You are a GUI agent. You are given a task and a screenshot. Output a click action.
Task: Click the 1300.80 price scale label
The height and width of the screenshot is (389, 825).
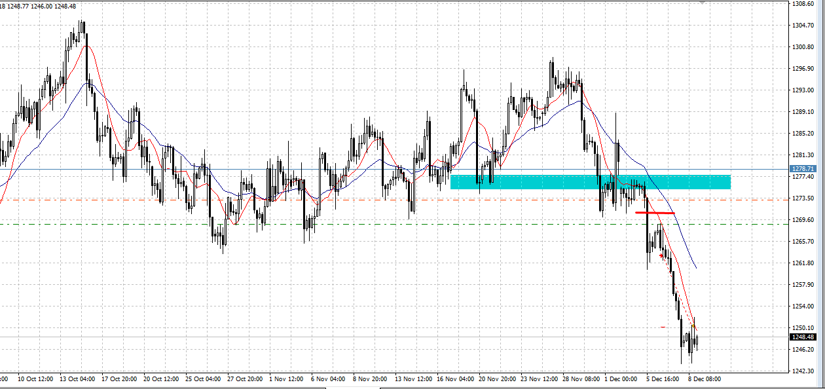pos(803,47)
